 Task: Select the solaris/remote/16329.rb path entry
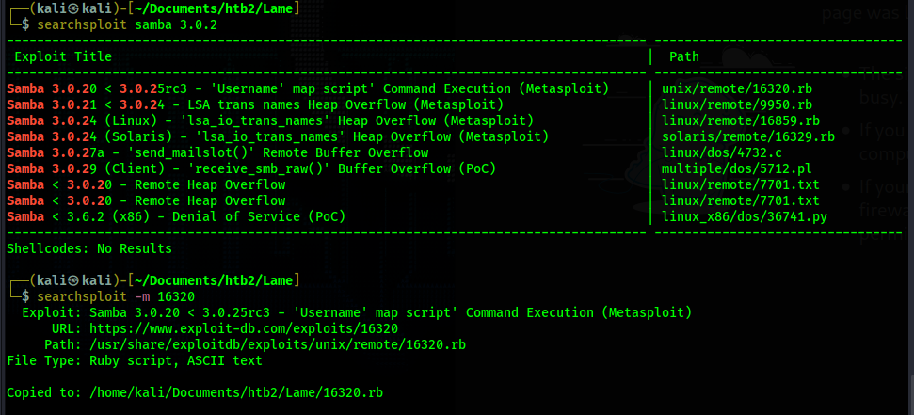point(748,137)
